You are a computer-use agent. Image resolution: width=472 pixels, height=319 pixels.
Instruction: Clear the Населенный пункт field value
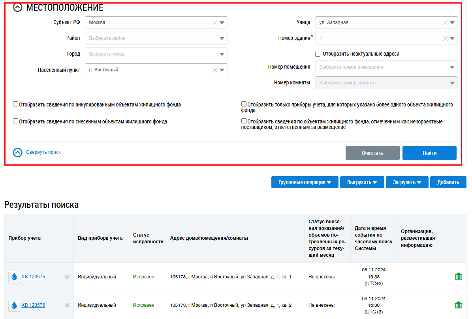click(215, 70)
